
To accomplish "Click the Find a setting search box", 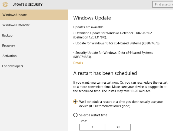I will (163, 5).
